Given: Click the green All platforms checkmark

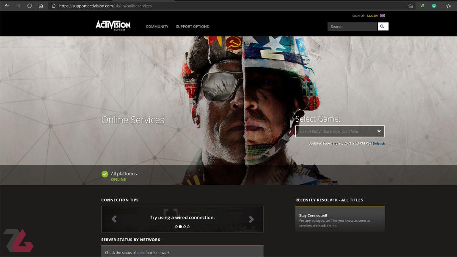Looking at the screenshot, I should tap(105, 174).
